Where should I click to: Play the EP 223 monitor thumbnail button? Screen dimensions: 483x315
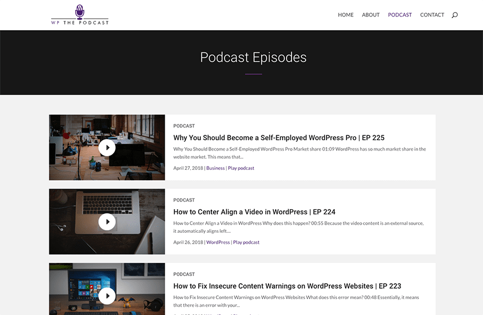[107, 296]
